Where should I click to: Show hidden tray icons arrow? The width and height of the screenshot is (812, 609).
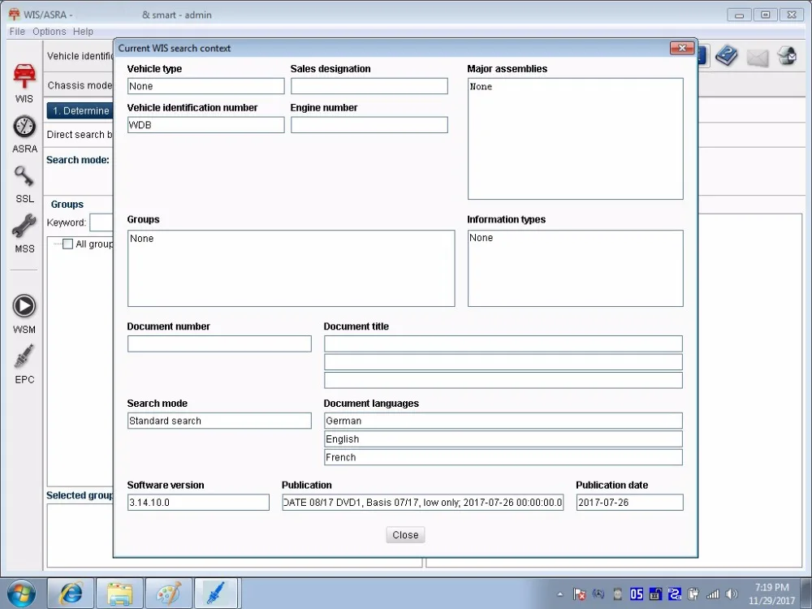tap(559, 594)
